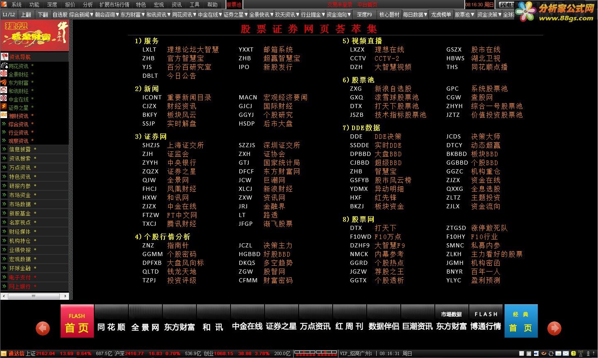Image resolution: width=598 pixels, height=358 pixels.
Task: Open the 东方财富网 link
Action: (x=282, y=171)
